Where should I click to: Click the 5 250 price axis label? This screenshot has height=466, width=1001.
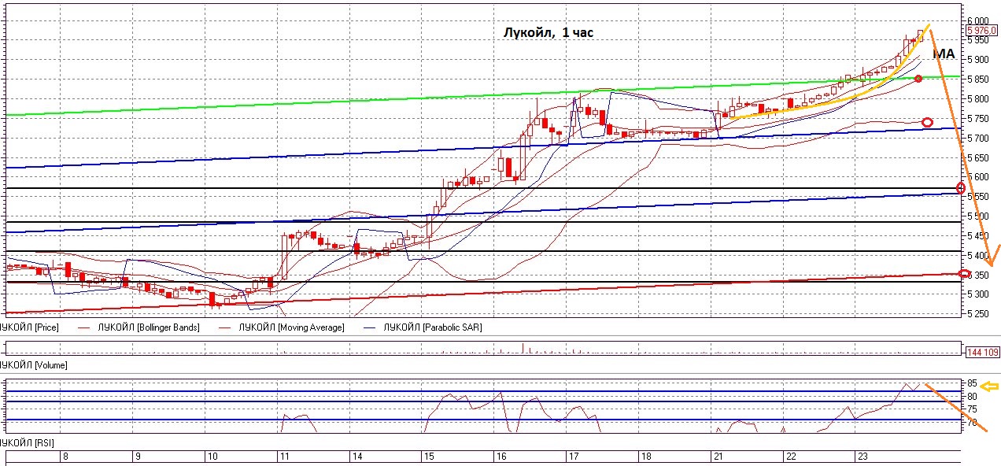click(x=978, y=314)
